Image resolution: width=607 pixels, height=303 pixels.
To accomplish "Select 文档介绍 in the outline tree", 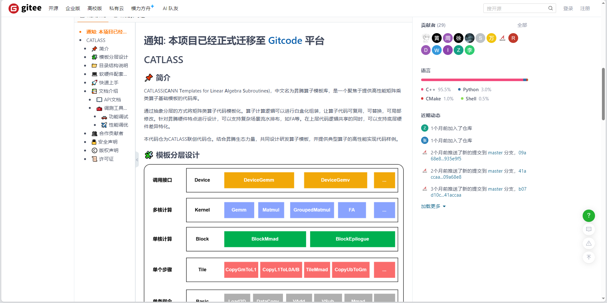I will (109, 91).
